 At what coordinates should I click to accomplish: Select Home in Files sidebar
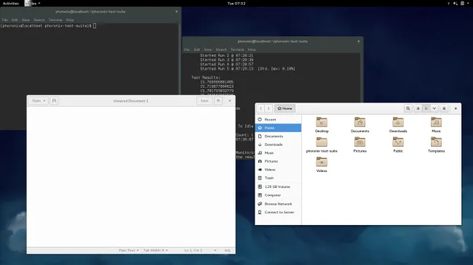pos(278,128)
